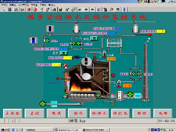
Task: Click the magnifying glass toolbar icon
Action: coord(3,9)
